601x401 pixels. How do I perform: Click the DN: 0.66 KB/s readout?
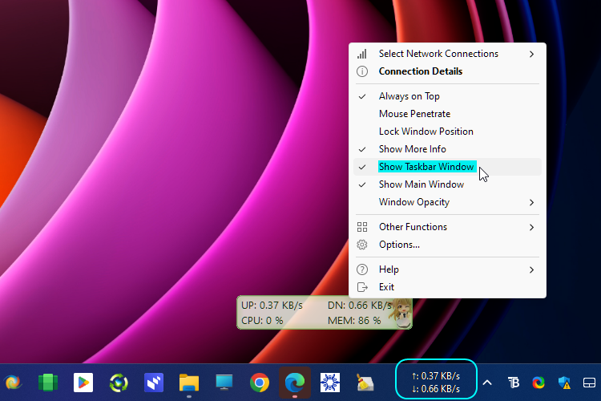359,306
